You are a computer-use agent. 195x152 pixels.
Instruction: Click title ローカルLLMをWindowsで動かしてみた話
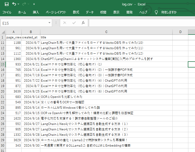click(106, 108)
